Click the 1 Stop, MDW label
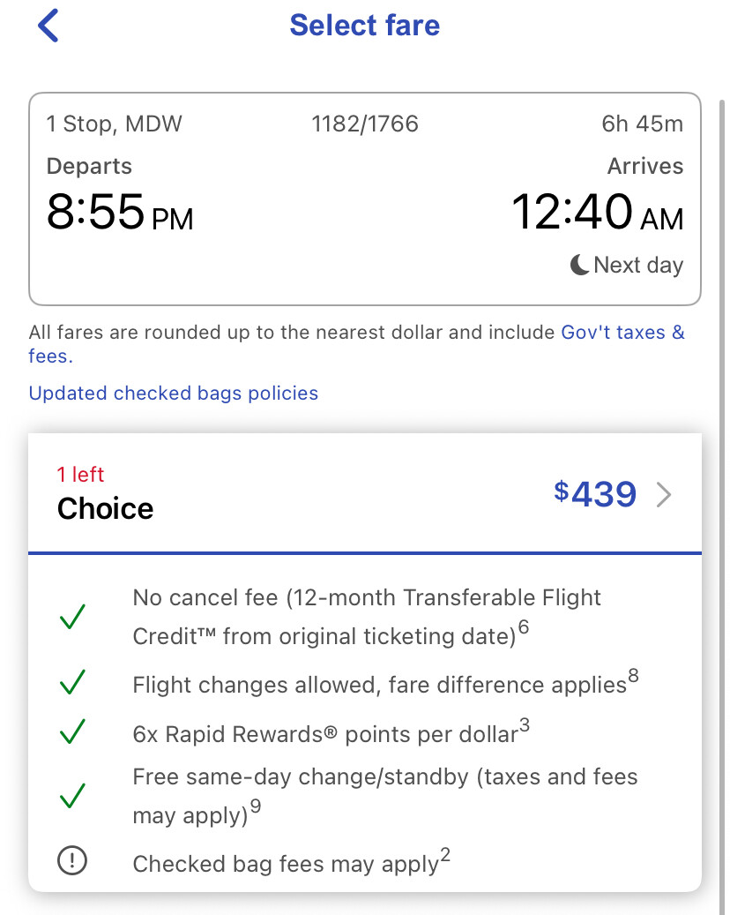This screenshot has width=730, height=915. pyautogui.click(x=115, y=124)
